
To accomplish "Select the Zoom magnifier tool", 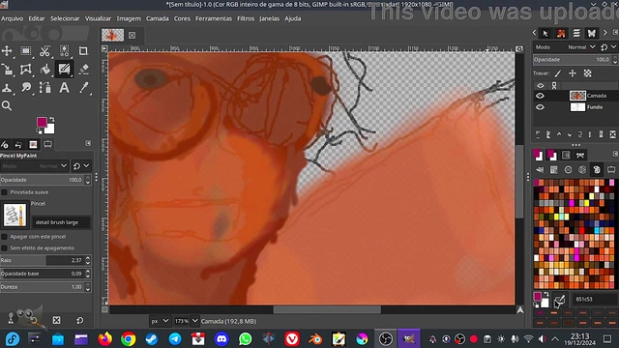I will point(7,105).
